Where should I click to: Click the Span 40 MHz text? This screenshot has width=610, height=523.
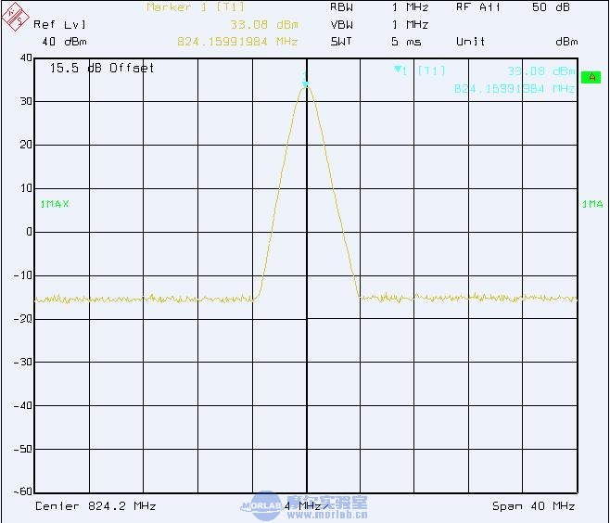click(533, 506)
